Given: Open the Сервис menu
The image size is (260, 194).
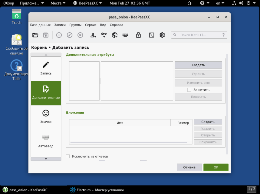Looking at the screenshot, I should (x=91, y=25).
